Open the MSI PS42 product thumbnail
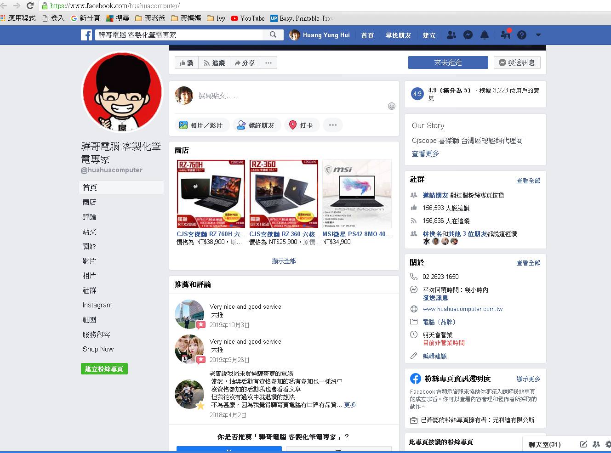 click(357, 193)
